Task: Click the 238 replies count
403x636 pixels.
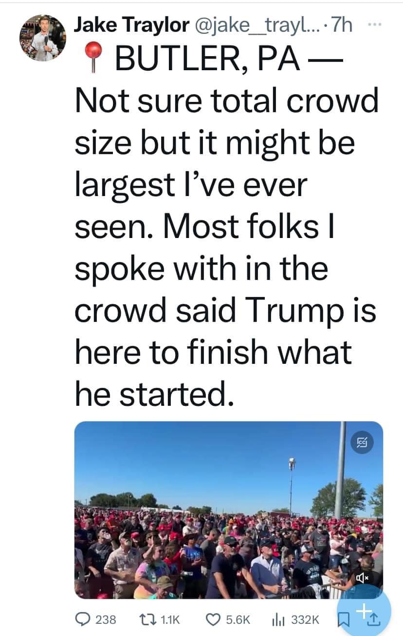Action: point(106,620)
